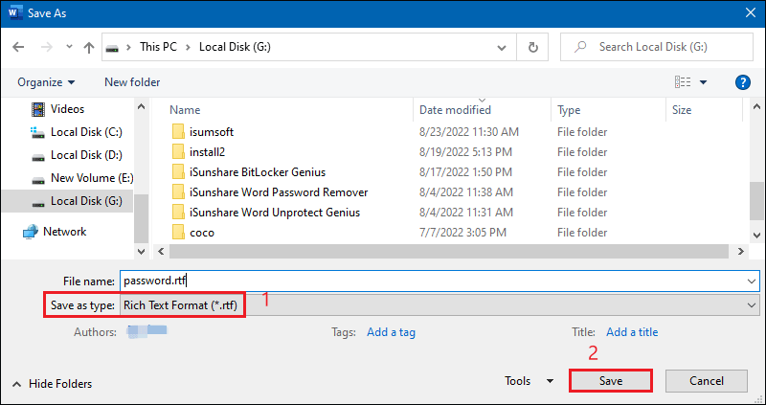Open the view options dropdown arrow
The height and width of the screenshot is (405, 766).
tap(704, 82)
